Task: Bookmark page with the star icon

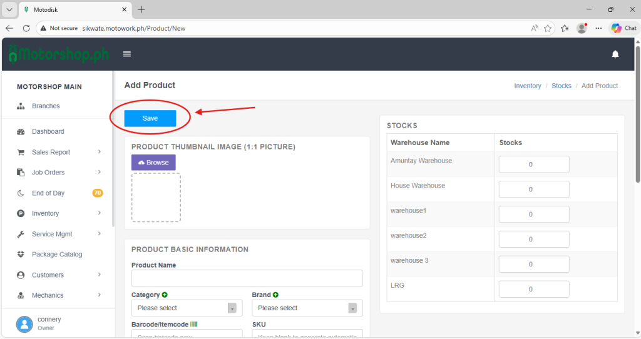Action: coord(548,28)
